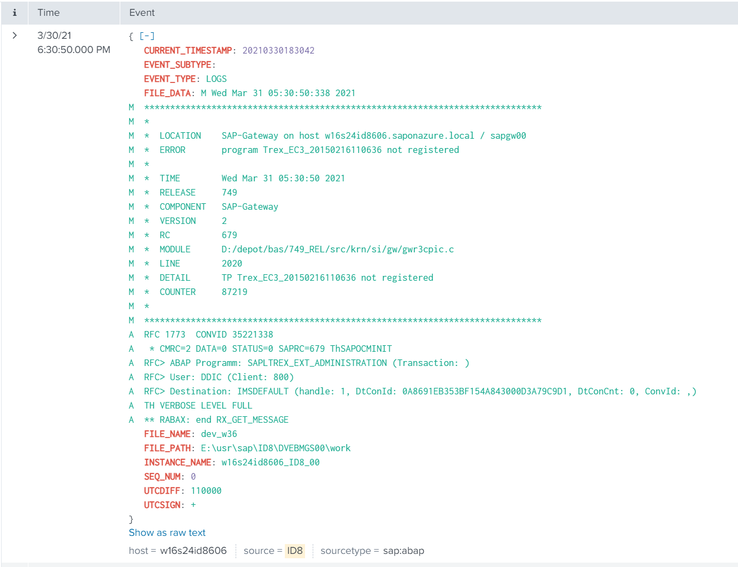Select the EVENT_TYPE value LOGS

pos(216,79)
